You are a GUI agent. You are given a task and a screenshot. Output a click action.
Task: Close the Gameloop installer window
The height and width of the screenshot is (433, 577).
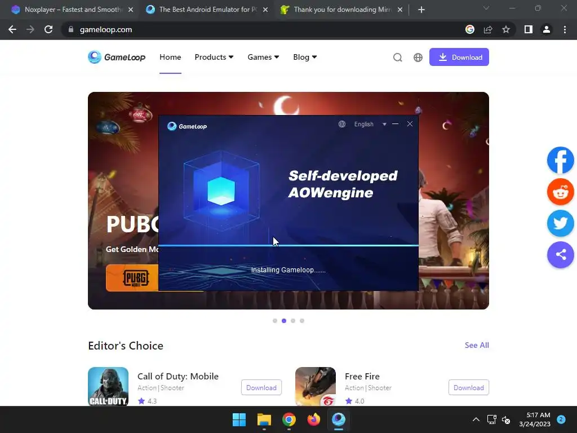point(410,124)
